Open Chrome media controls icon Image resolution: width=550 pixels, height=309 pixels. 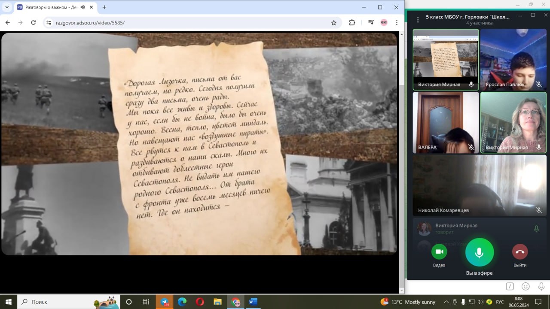tap(371, 23)
